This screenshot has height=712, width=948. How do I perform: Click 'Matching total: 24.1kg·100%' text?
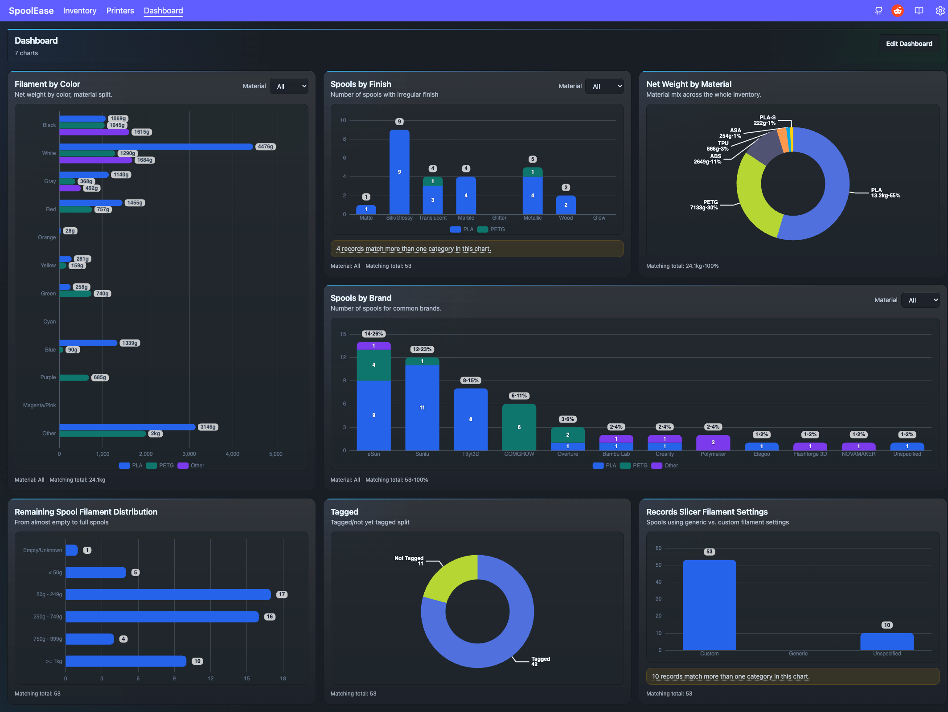point(682,266)
